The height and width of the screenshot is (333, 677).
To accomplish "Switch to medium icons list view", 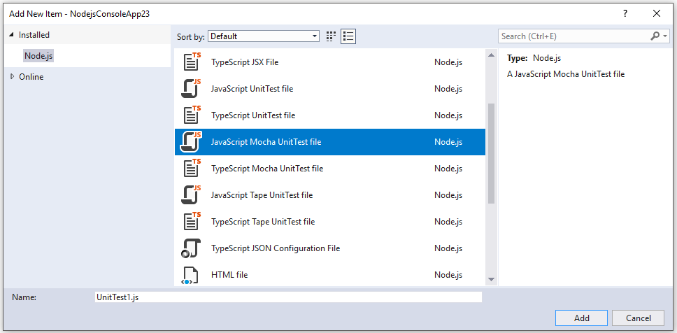I will click(349, 36).
